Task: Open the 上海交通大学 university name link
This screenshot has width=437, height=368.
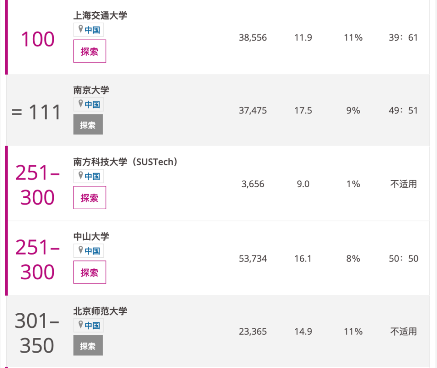Action: click(100, 15)
